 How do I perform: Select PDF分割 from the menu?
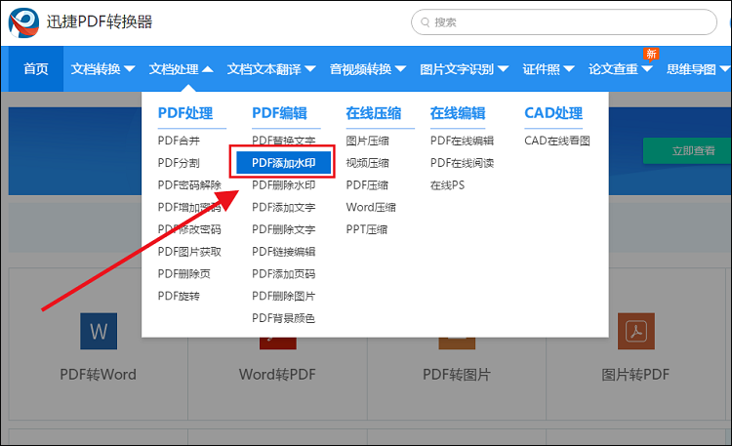coord(179,163)
